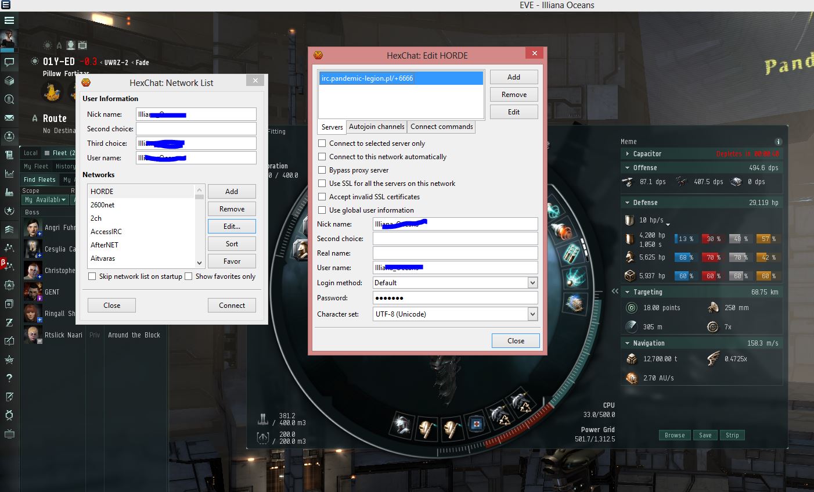The width and height of the screenshot is (814, 492).
Task: Click the Real name input field
Action: (x=455, y=253)
